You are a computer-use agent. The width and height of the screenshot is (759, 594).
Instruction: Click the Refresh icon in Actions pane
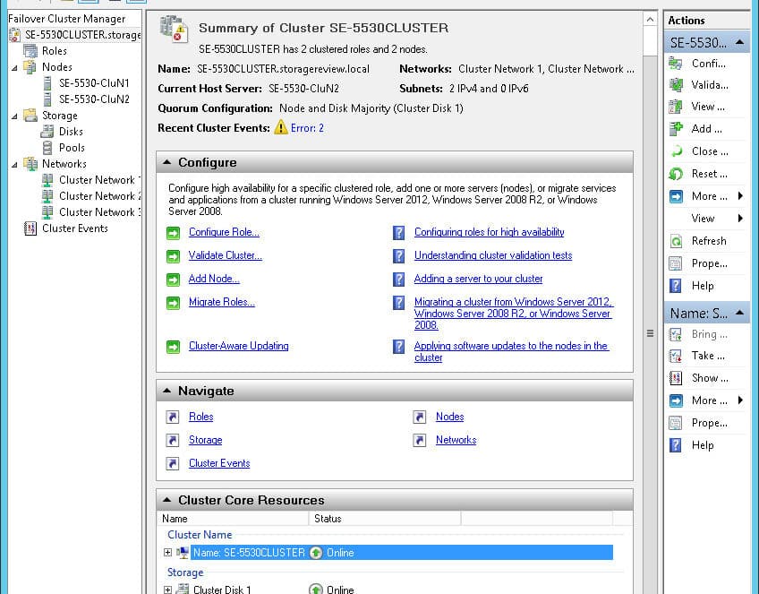[675, 241]
